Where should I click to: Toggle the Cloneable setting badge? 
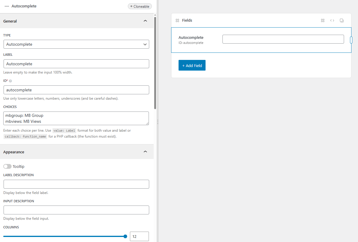click(140, 6)
